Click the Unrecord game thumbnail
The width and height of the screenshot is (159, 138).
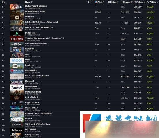click(x=17, y=82)
